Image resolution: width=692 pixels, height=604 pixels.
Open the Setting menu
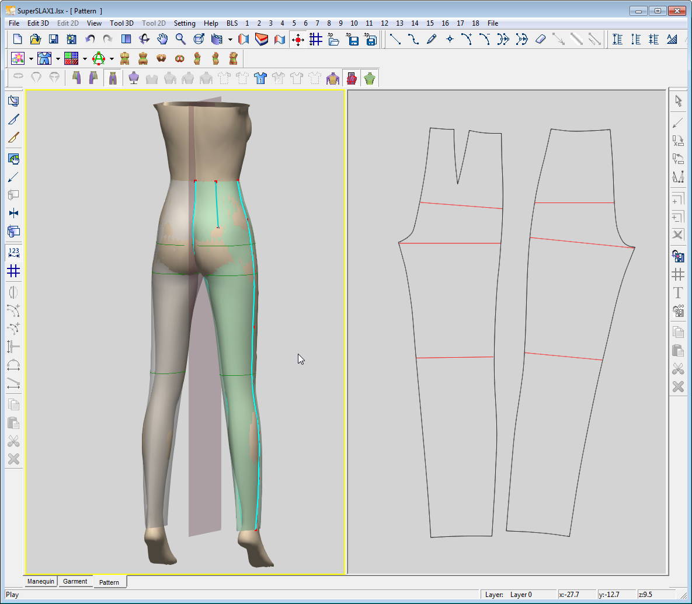pyautogui.click(x=185, y=23)
